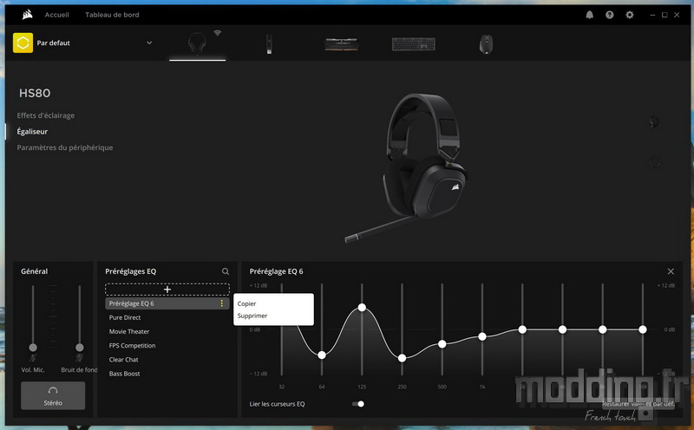Click the 500 Hz EQ band handle

point(442,343)
